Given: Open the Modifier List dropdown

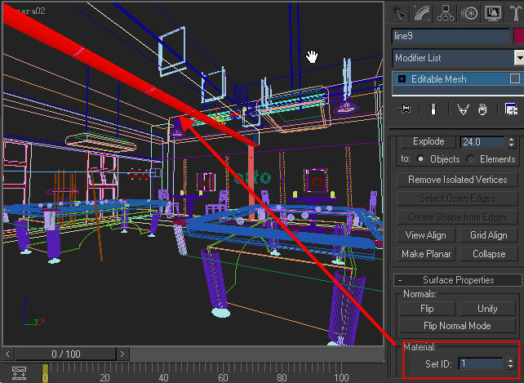Looking at the screenshot, I should (x=518, y=58).
